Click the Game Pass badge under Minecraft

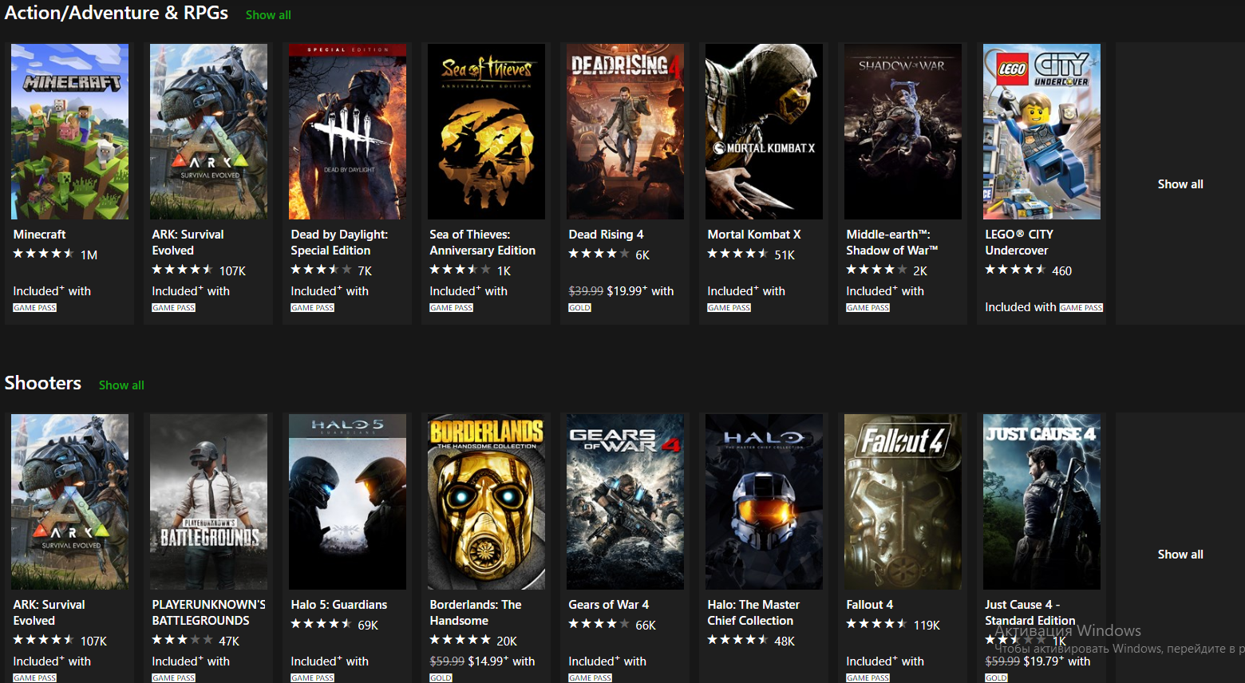[35, 308]
